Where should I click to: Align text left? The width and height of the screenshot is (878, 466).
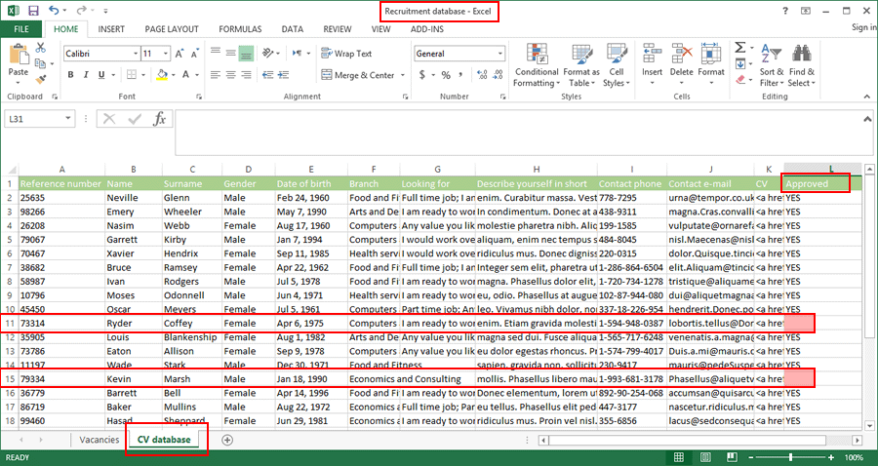(x=216, y=75)
